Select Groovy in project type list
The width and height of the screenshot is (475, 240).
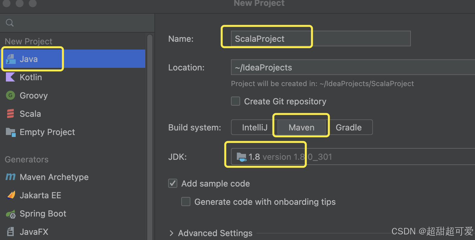click(x=73, y=96)
